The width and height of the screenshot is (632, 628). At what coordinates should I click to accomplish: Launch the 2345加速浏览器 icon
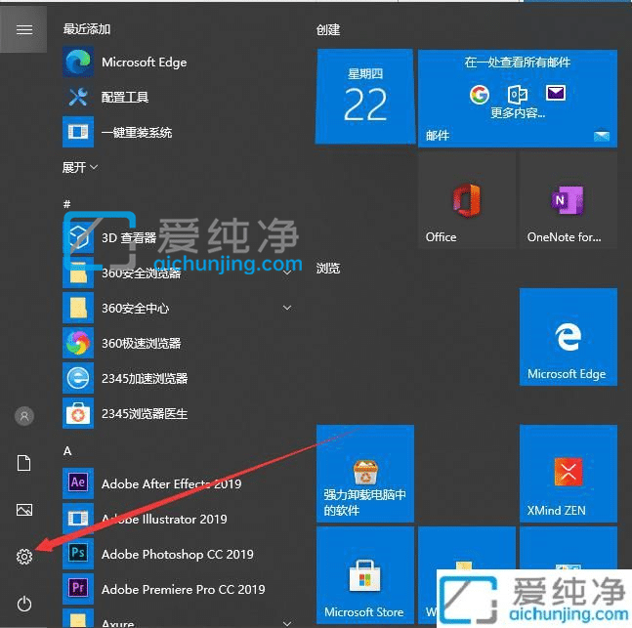pyautogui.click(x=78, y=378)
